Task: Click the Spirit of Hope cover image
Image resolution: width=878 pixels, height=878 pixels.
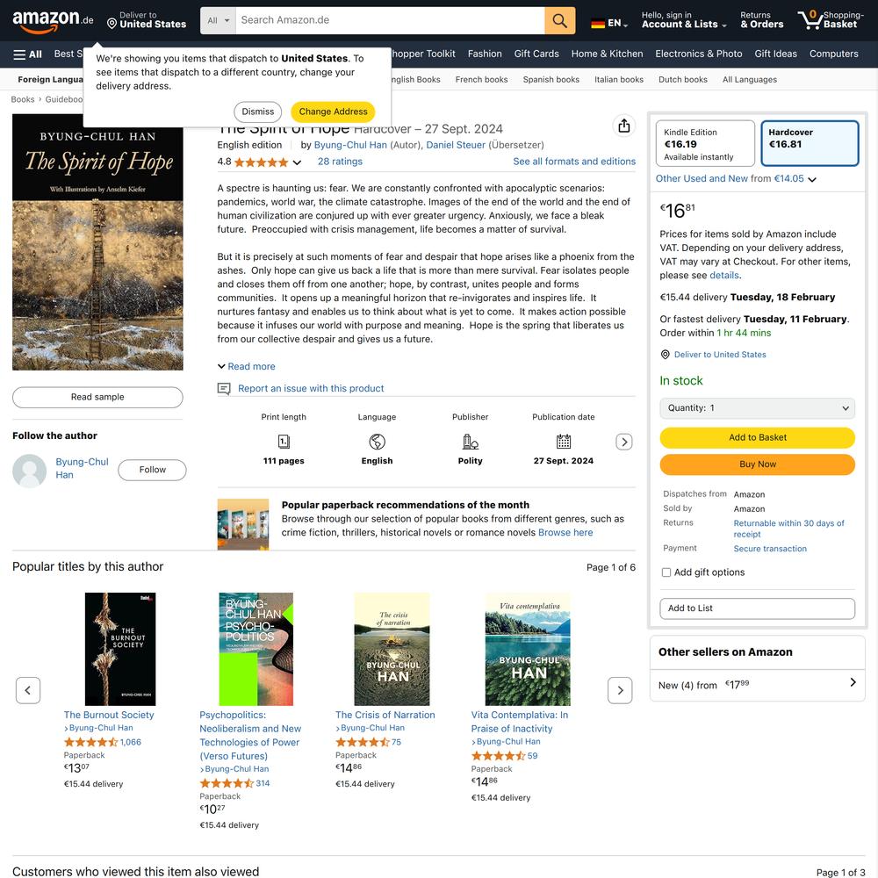Action: pyautogui.click(x=97, y=242)
